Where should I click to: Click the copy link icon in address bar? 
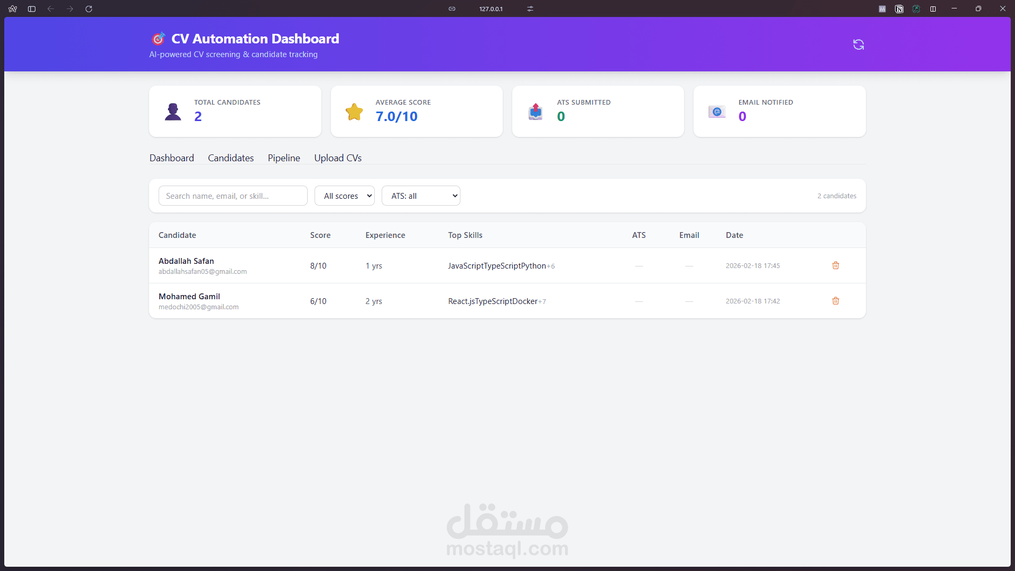coord(452,9)
